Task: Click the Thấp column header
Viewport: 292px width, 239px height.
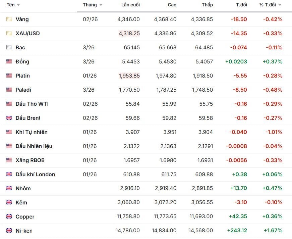Action: click(207, 5)
